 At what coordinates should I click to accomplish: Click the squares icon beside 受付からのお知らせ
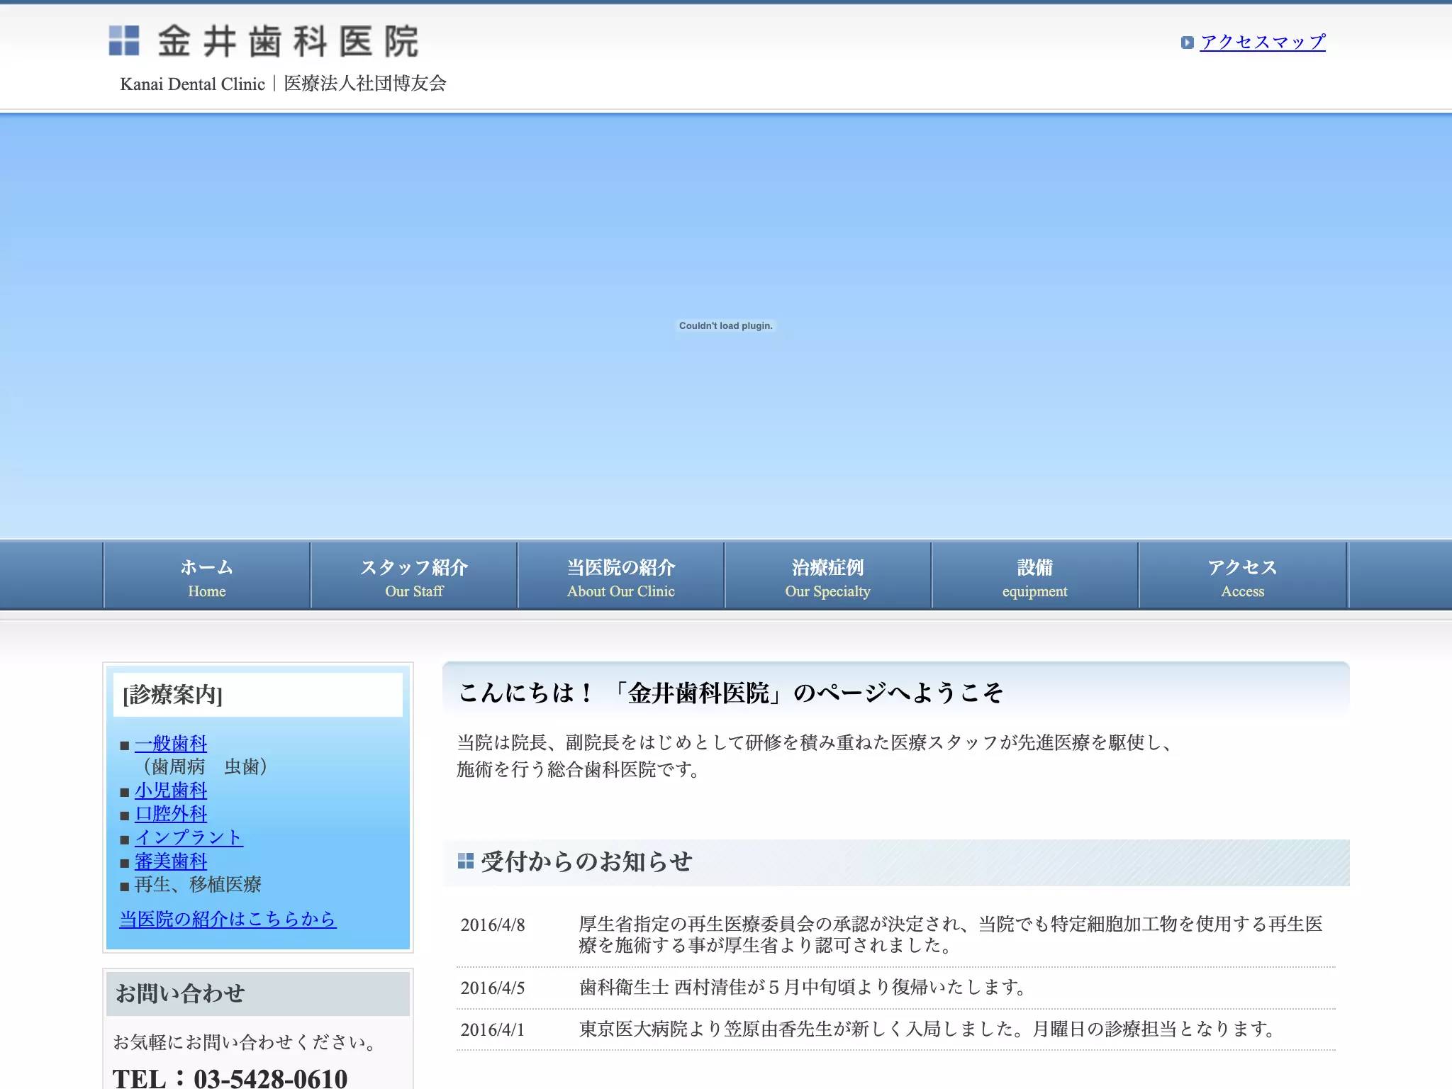click(x=466, y=861)
